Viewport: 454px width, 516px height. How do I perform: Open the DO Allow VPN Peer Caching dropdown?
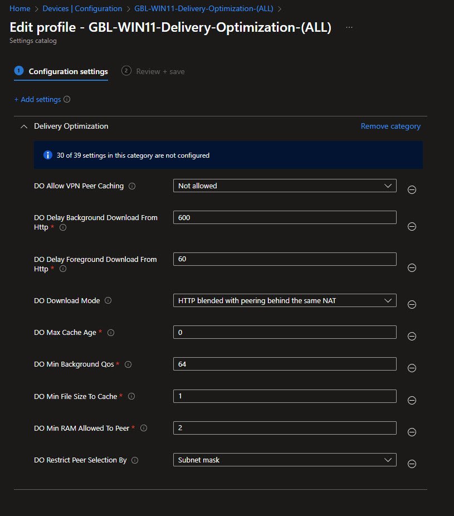(285, 186)
